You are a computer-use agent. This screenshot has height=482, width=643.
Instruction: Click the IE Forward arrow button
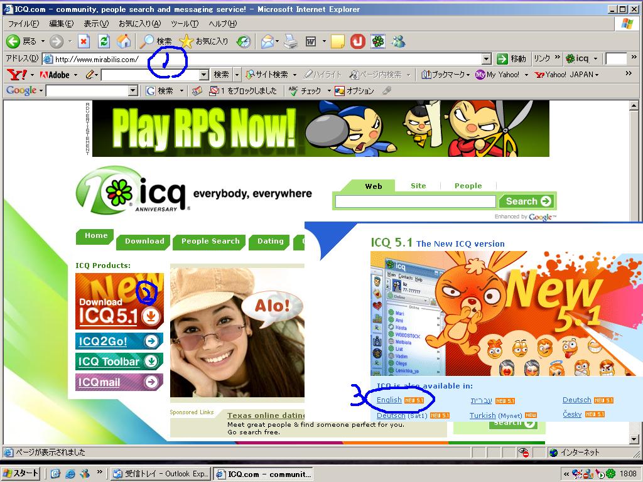pyautogui.click(x=57, y=41)
